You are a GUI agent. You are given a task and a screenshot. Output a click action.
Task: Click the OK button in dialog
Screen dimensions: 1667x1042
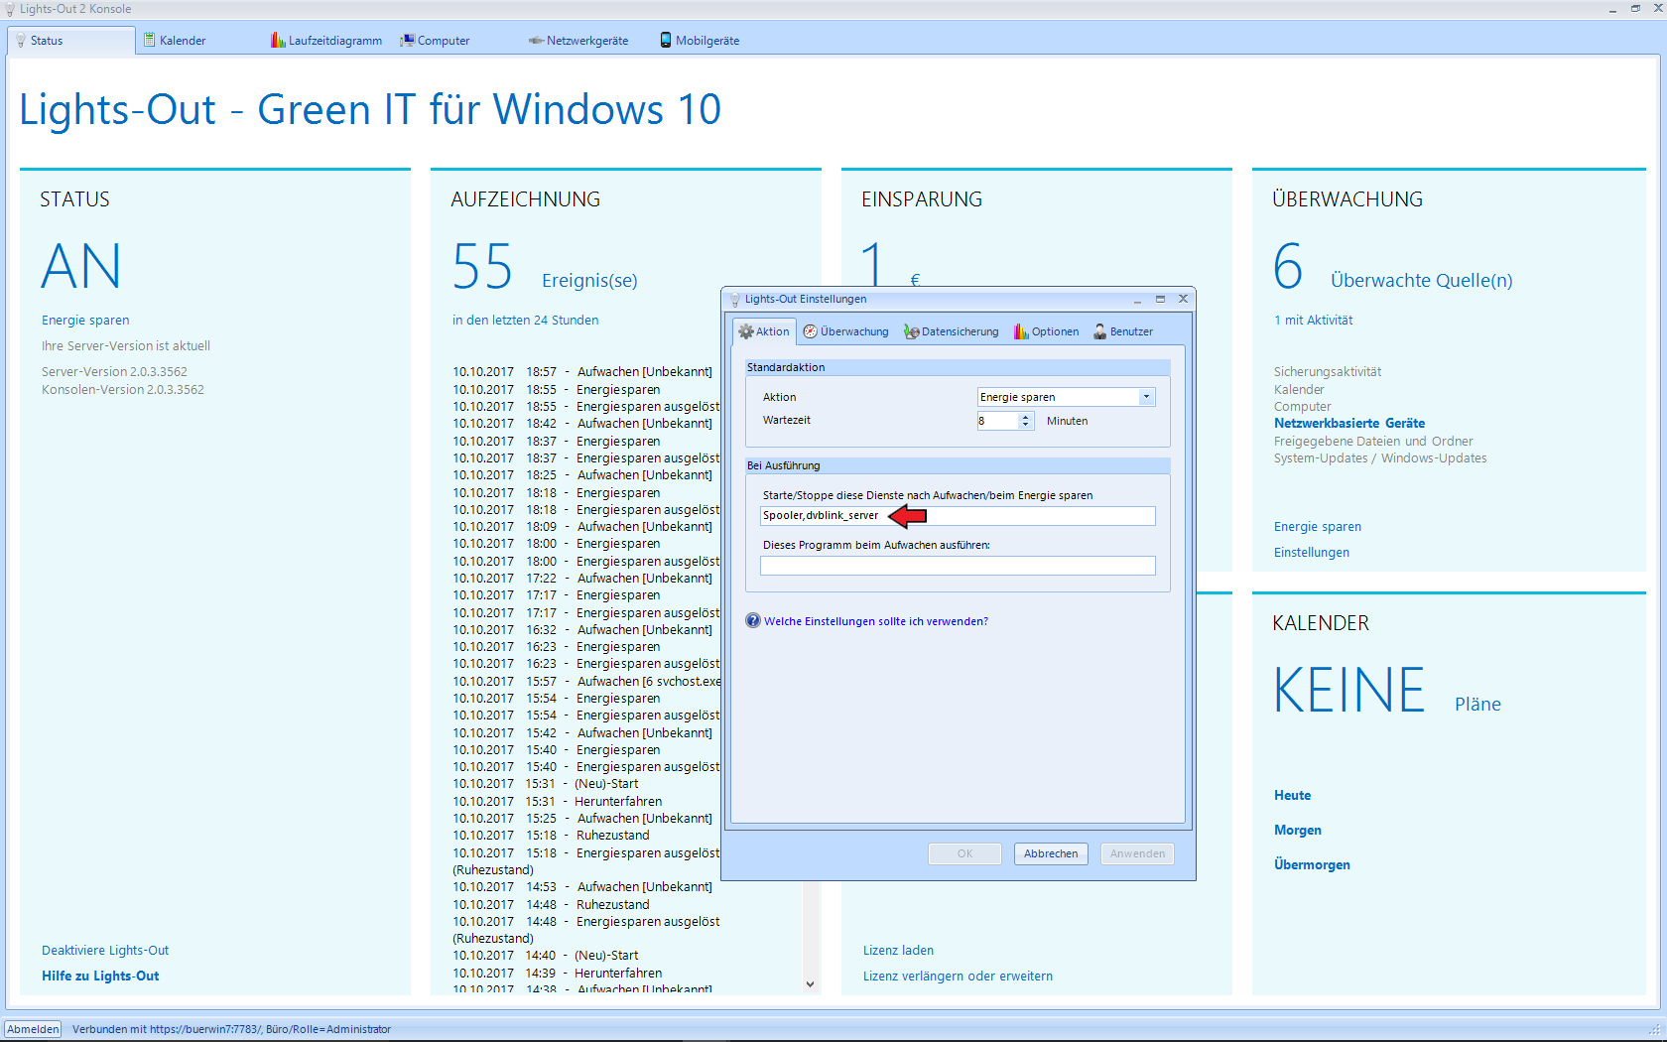[964, 853]
